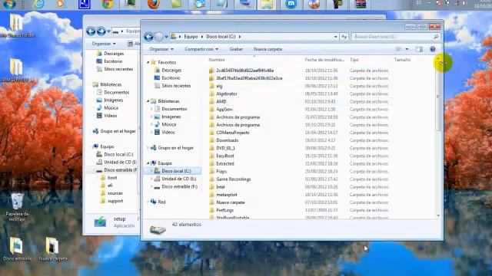Sort by the Tamaño column header
This screenshot has height=276, width=492.
pyautogui.click(x=402, y=60)
